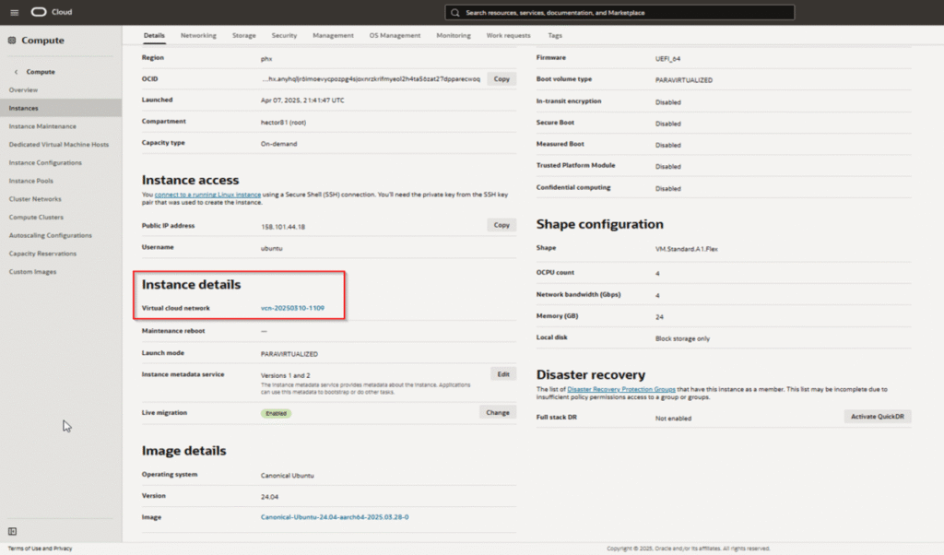The width and height of the screenshot is (944, 555).
Task: Select the OS Management tab
Action: pyautogui.click(x=395, y=35)
